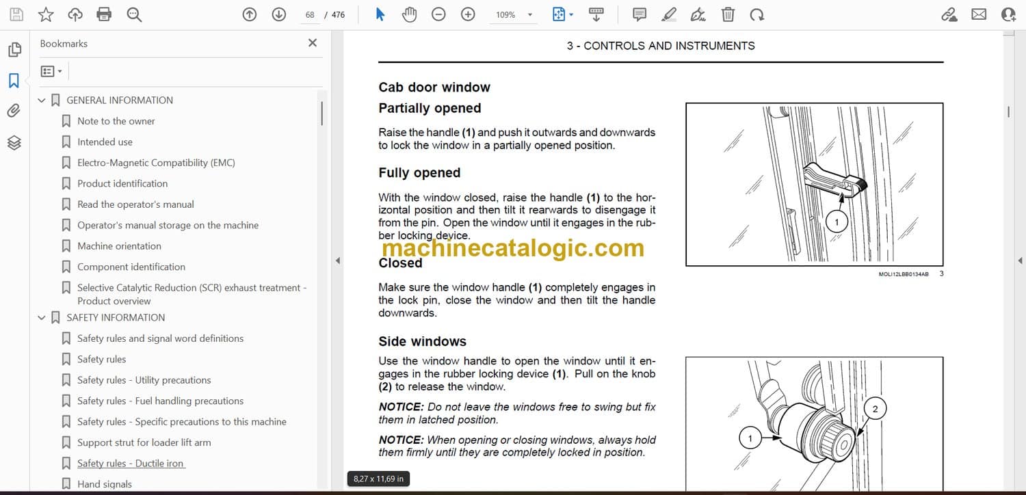
Task: Click the total page count 476
Action: (x=338, y=14)
